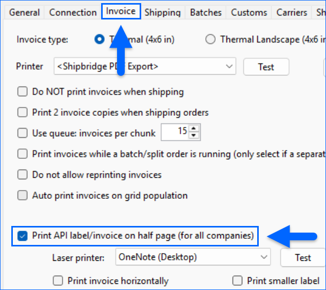Open the Customs tab
326x290 pixels.
tap(248, 12)
